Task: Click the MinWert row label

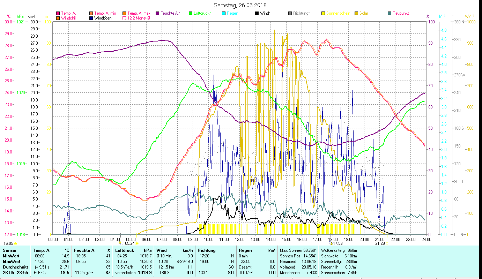Action: (11, 256)
